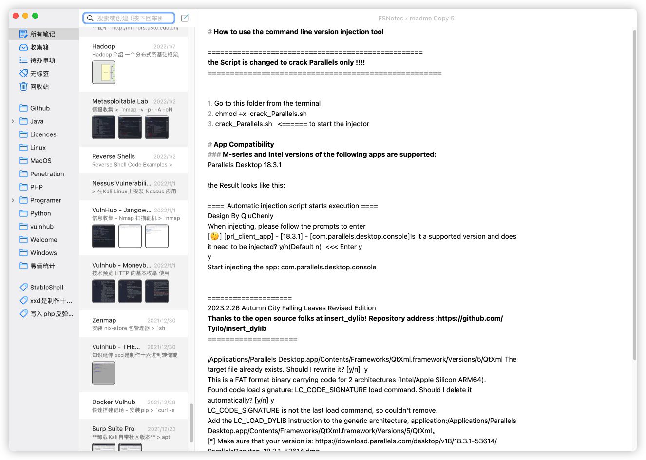Click the download.parallels.com version link
The image size is (646, 460).
point(406,441)
